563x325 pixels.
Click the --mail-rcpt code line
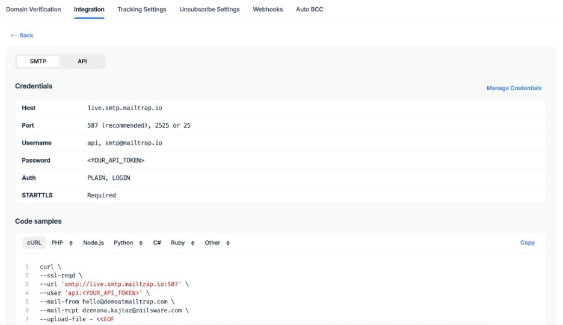(x=114, y=311)
